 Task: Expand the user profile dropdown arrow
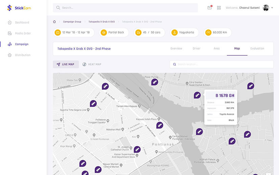click(x=272, y=8)
